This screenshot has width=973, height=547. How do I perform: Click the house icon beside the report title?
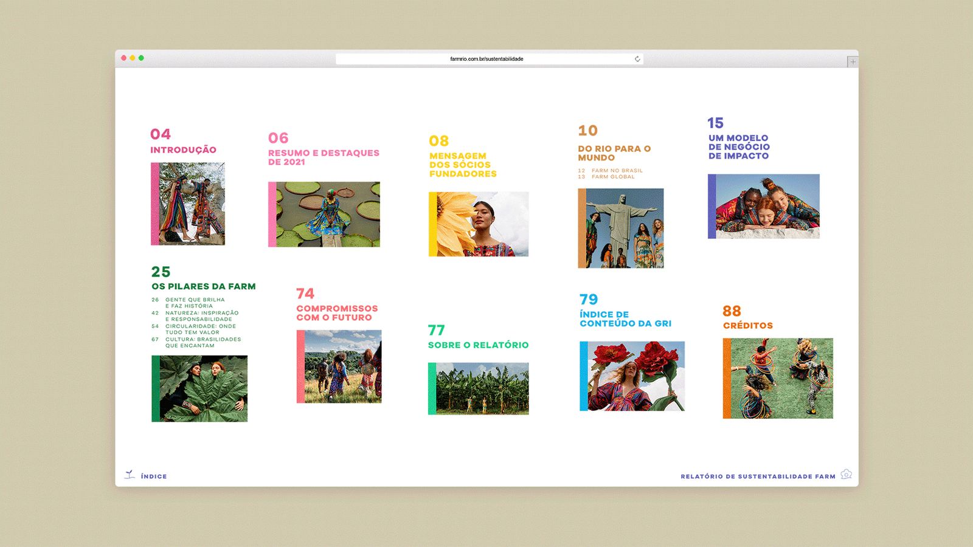click(x=846, y=474)
